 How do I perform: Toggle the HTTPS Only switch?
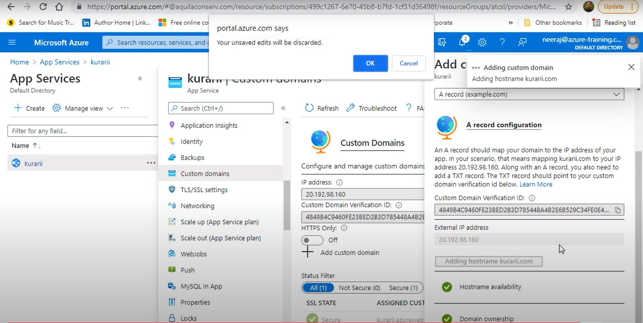pyautogui.click(x=312, y=240)
